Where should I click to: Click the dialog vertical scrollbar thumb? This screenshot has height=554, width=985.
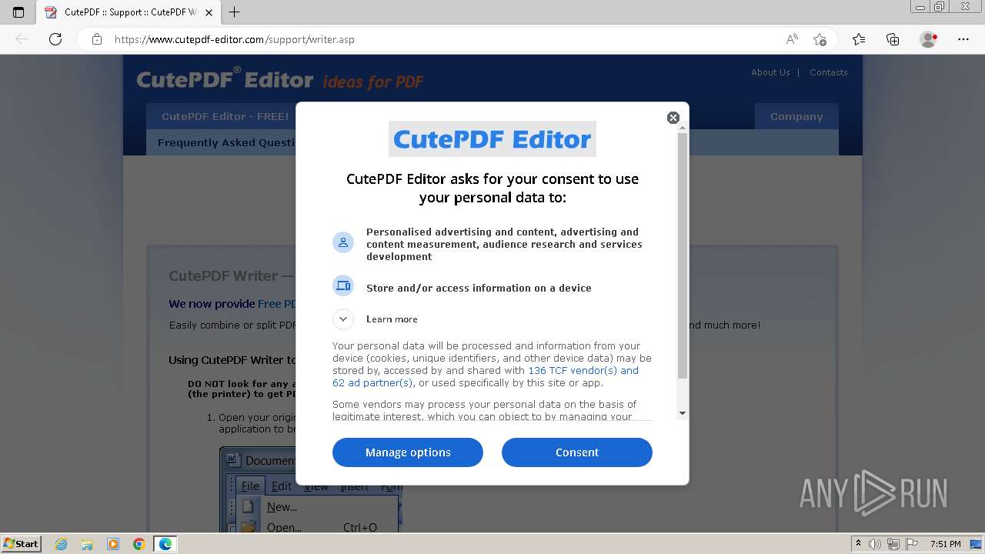683,255
